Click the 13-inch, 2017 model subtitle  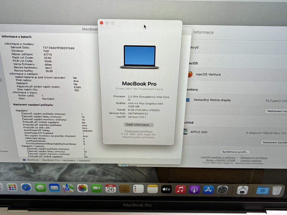click(139, 89)
